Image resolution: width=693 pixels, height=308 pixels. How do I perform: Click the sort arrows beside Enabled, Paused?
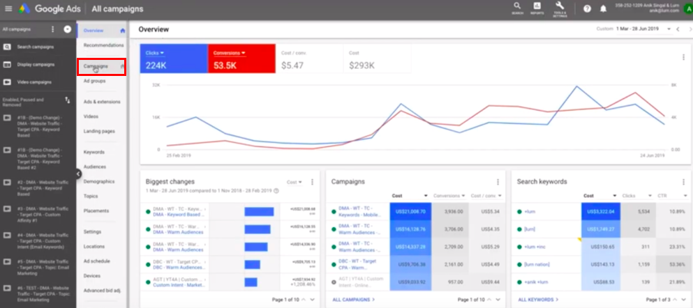pos(68,100)
